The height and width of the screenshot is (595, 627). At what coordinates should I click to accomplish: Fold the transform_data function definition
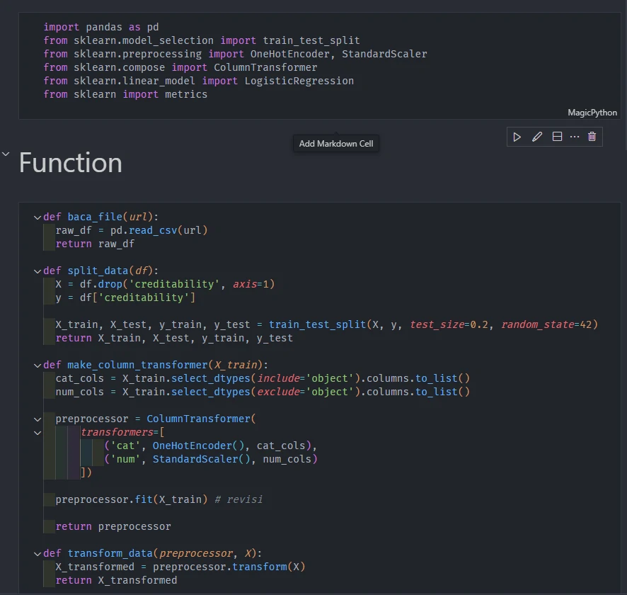38,554
